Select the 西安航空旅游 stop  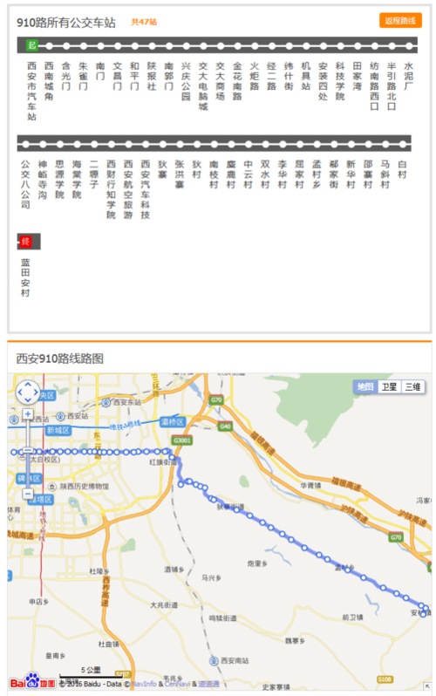tap(128, 189)
